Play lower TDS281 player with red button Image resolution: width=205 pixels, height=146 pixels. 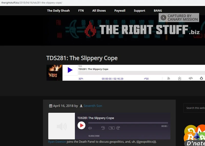click(81, 125)
